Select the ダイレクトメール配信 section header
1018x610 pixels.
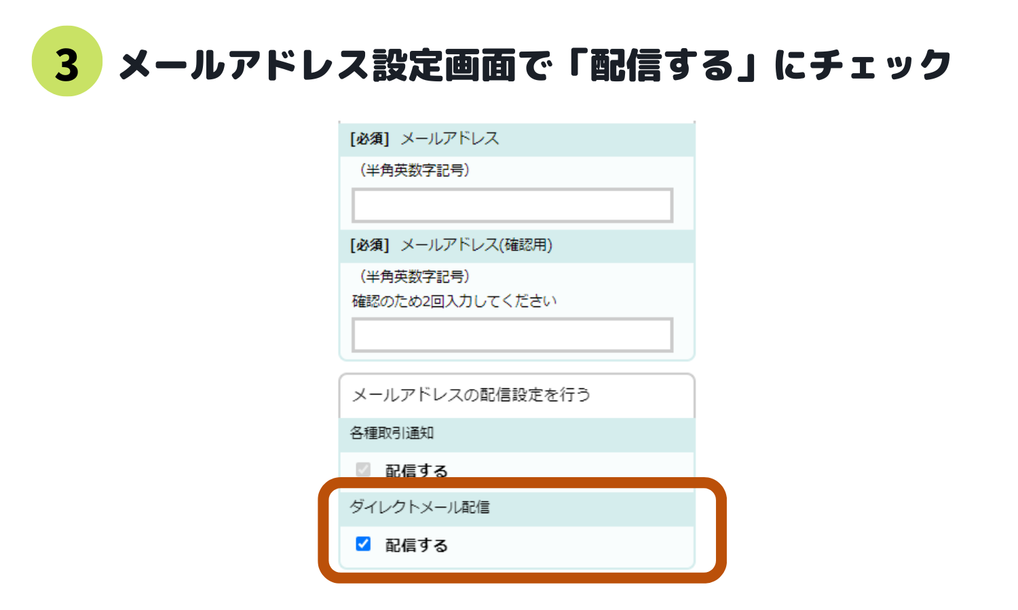coord(419,507)
